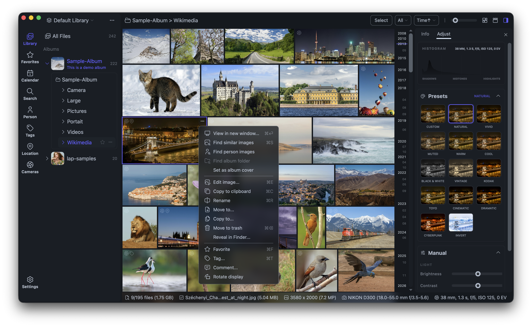Open the Calendar view in the sidebar
The height and width of the screenshot is (327, 532).
click(30, 75)
